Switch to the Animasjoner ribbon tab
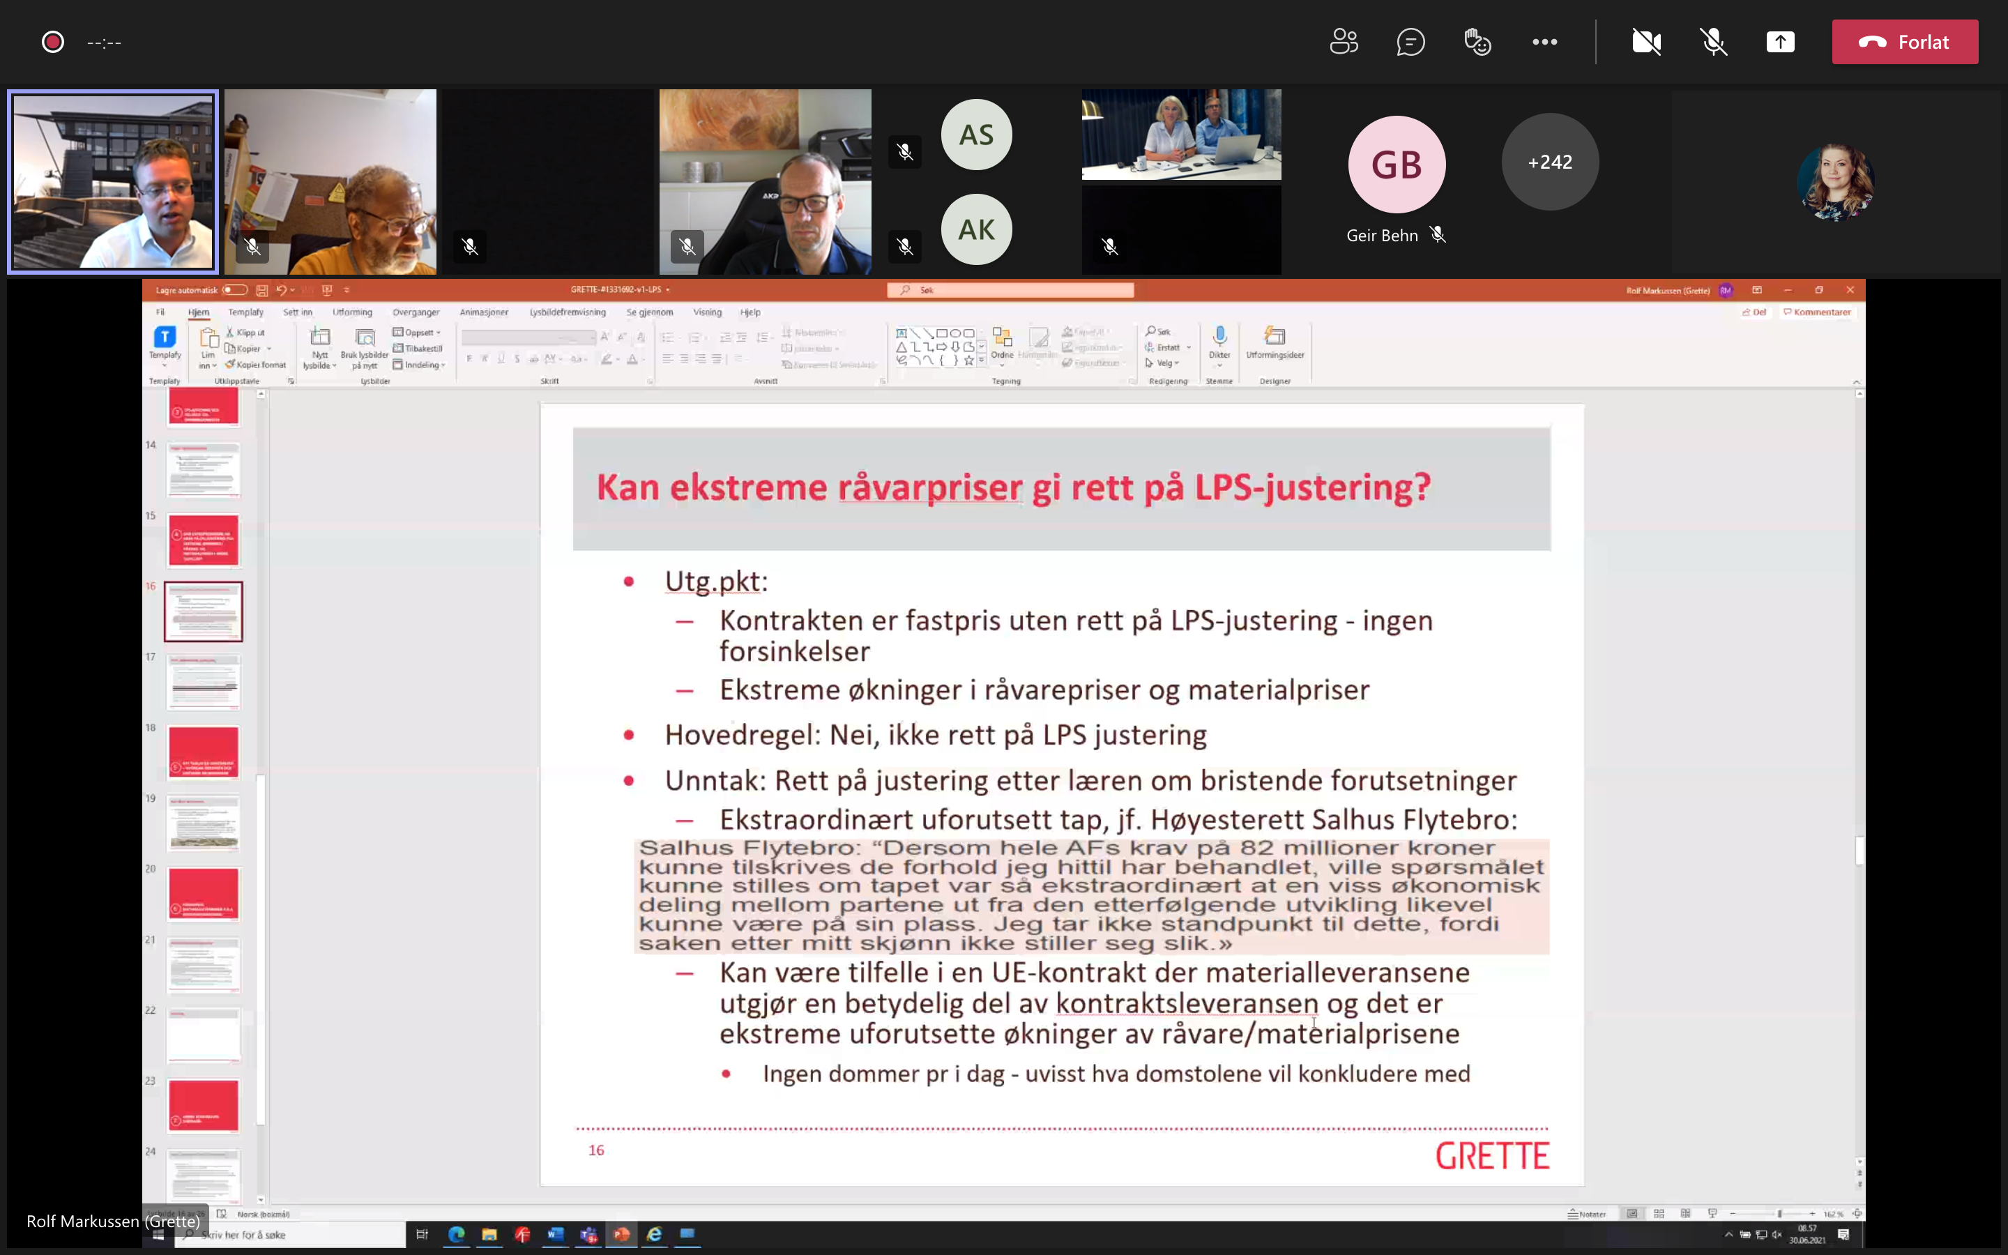Image resolution: width=2008 pixels, height=1255 pixels. [484, 312]
